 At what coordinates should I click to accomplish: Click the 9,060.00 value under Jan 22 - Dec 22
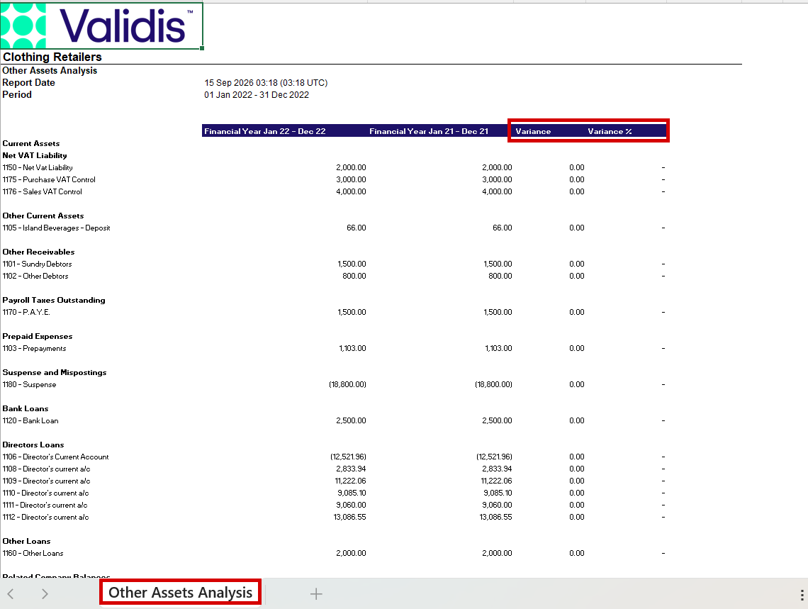coord(351,505)
